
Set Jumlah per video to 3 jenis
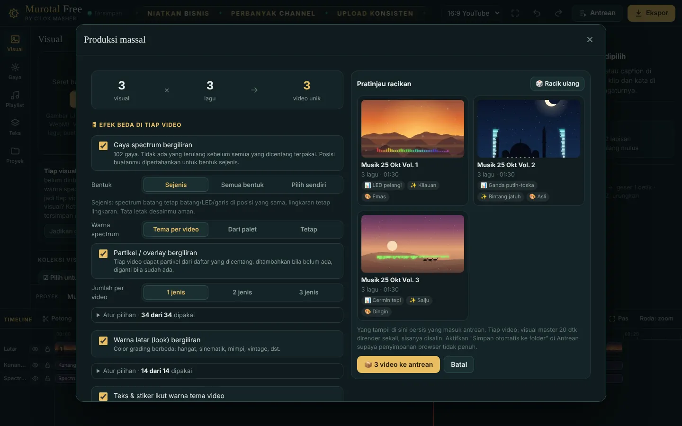click(x=309, y=293)
